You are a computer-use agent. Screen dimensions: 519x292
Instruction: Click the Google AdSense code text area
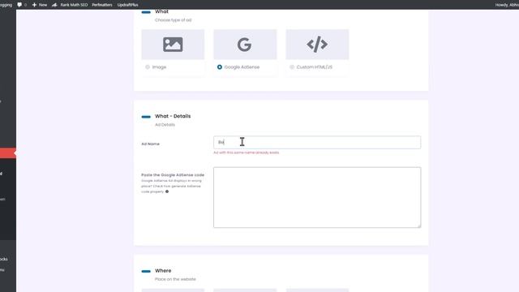[317, 197]
